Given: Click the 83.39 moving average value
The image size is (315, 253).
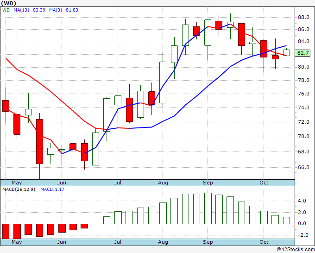Looking at the screenshot, I should [39, 10].
